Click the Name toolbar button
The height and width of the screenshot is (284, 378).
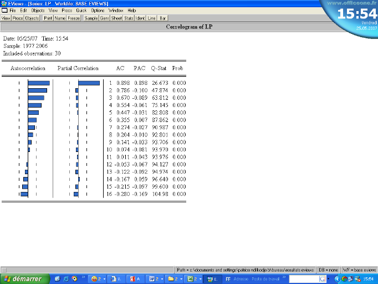click(x=60, y=18)
